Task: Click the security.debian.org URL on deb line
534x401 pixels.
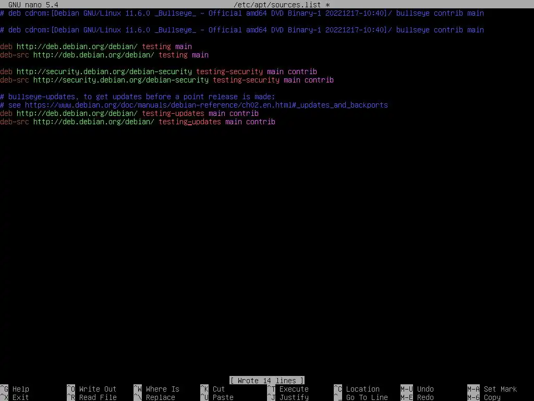Action: click(x=104, y=72)
